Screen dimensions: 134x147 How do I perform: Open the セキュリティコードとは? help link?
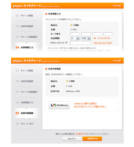tap(103, 43)
